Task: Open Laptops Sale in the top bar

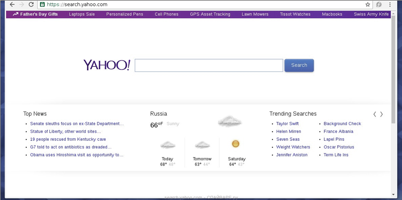Action: 82,14
